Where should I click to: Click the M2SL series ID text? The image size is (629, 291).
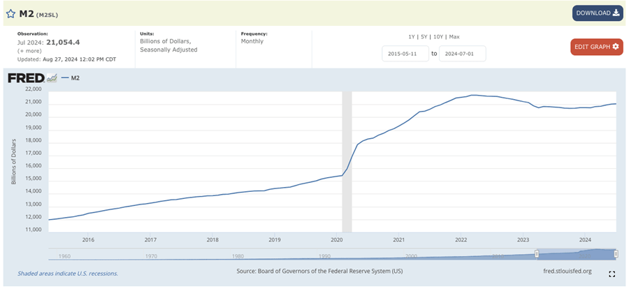pos(47,14)
